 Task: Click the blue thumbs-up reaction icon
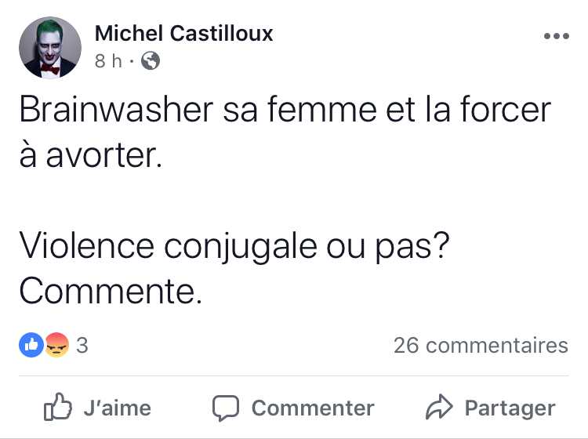point(31,345)
